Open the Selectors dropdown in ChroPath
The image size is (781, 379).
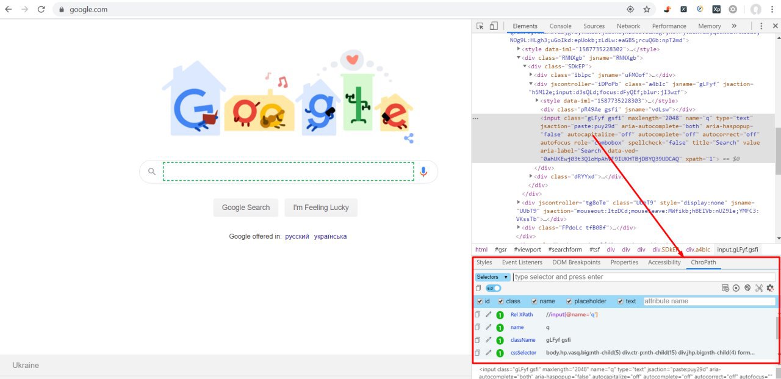[x=492, y=277]
